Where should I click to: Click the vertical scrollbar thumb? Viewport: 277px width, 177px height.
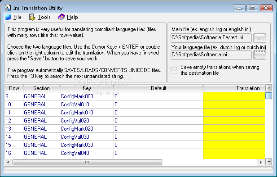[x=269, y=95]
